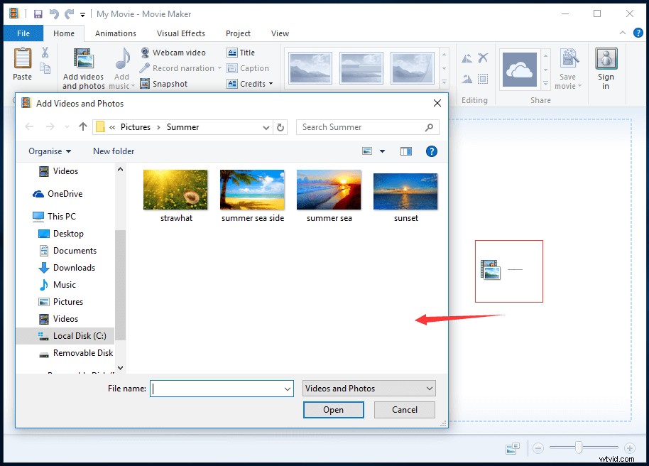Select the sunset photo thumbnail
This screenshot has height=466, width=649.
click(x=405, y=190)
